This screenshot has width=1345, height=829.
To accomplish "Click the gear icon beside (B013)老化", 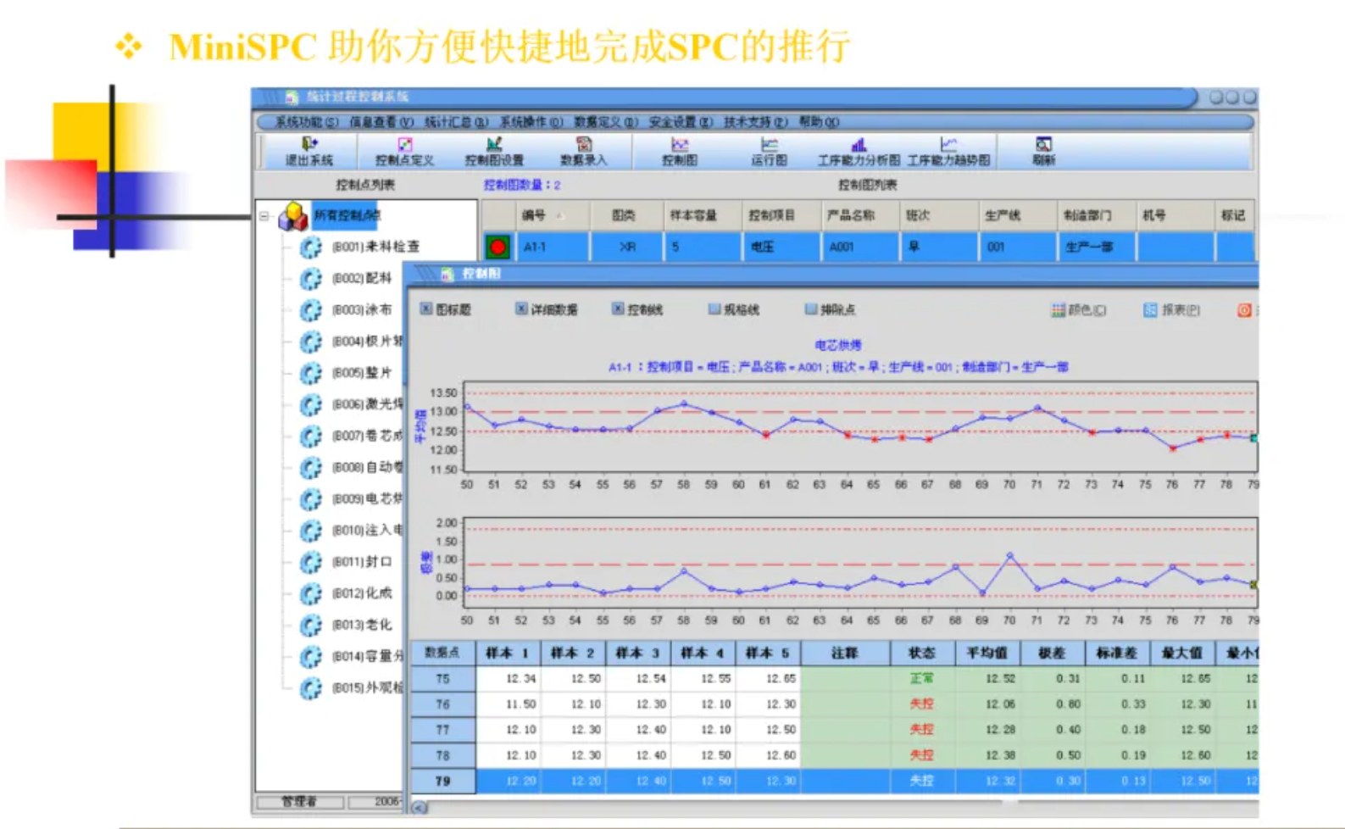I will [311, 626].
